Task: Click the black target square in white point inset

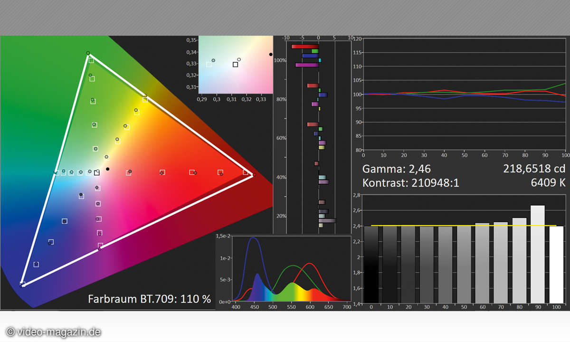Action: (x=235, y=64)
